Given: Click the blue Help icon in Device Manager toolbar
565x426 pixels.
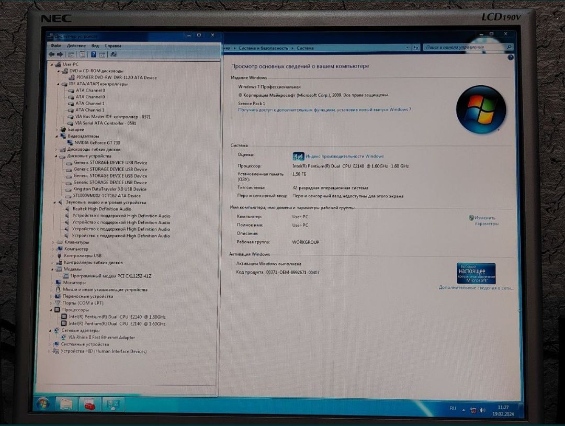Looking at the screenshot, I should 93,54.
